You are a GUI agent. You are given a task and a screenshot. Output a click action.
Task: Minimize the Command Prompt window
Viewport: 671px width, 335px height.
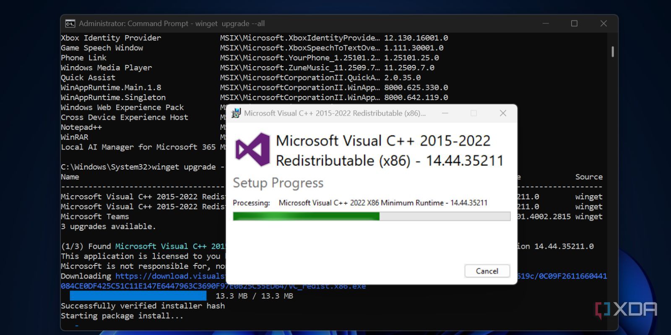tap(546, 23)
